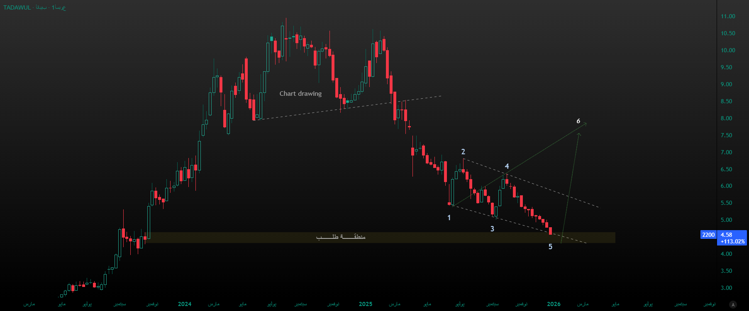The height and width of the screenshot is (311, 749).
Task: Select wave label 4 on chart
Action: pyautogui.click(x=507, y=166)
